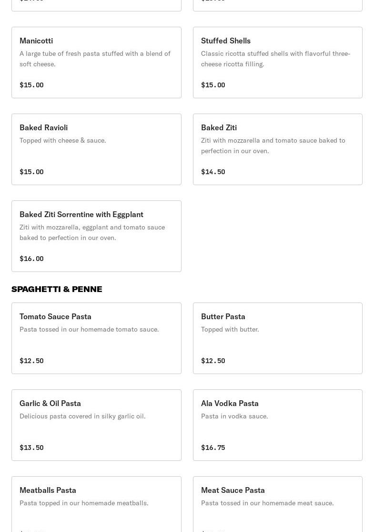Add the Butter Pasta item card
Image resolution: width=374 pixels, height=532 pixels.
(277, 338)
